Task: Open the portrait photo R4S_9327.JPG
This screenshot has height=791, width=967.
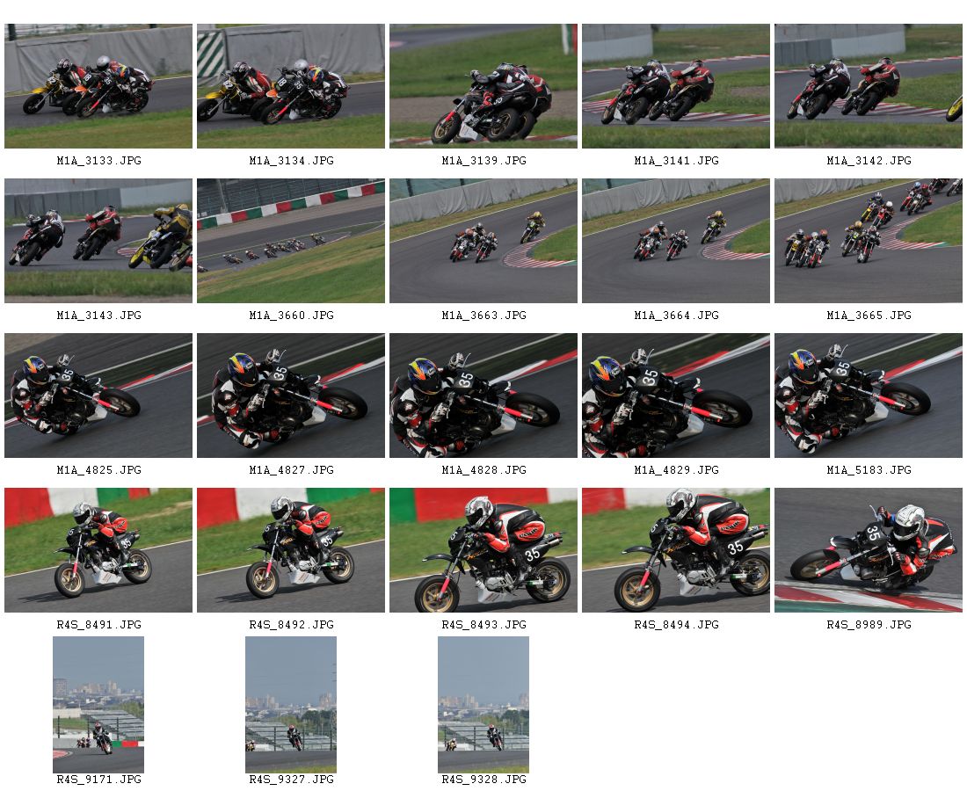Action: click(x=290, y=705)
